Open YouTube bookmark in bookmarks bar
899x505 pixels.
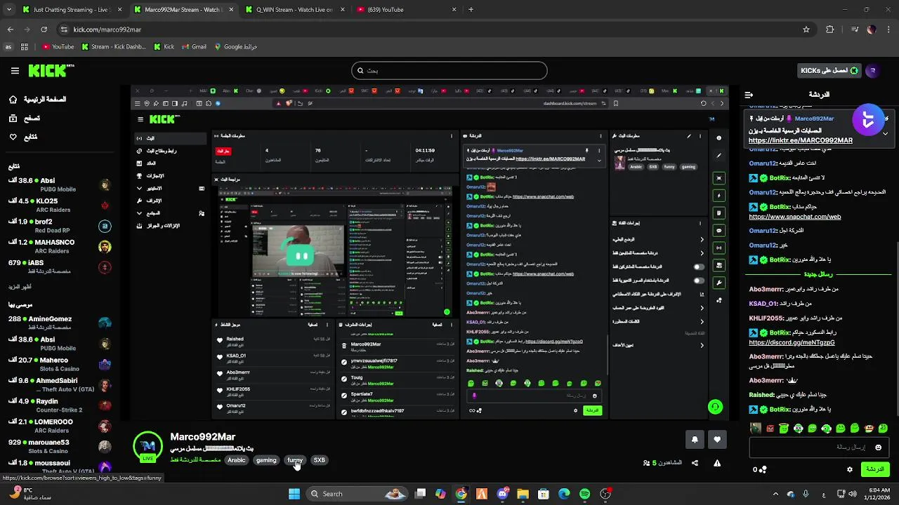click(58, 47)
